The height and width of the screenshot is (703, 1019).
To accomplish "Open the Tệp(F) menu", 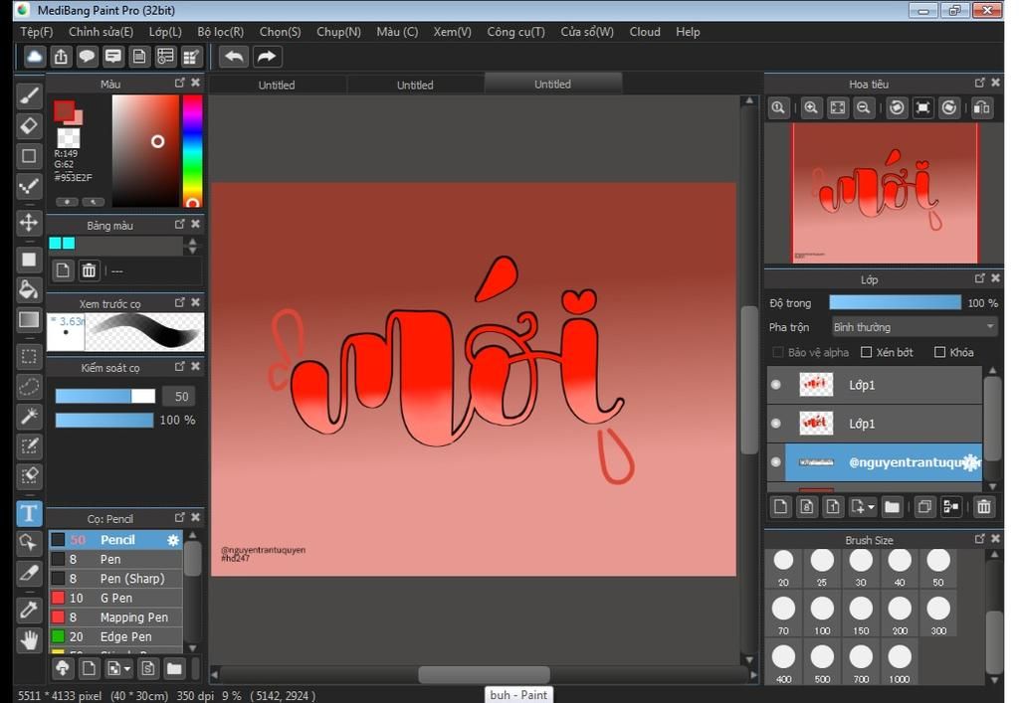I will (37, 32).
